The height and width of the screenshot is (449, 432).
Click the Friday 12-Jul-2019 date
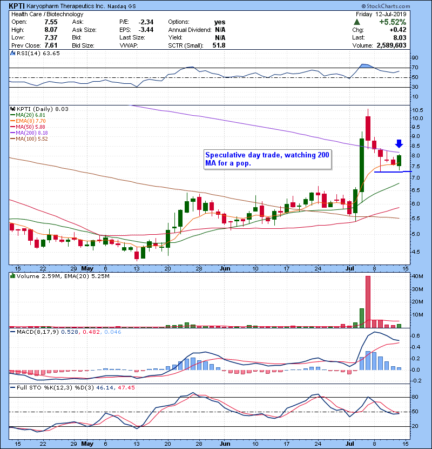(x=381, y=14)
